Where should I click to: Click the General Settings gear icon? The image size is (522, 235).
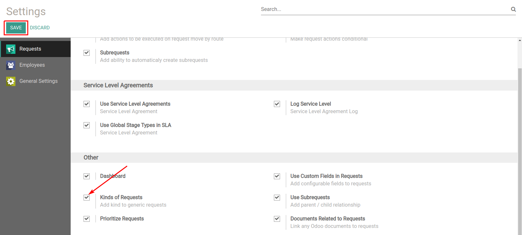point(11,81)
